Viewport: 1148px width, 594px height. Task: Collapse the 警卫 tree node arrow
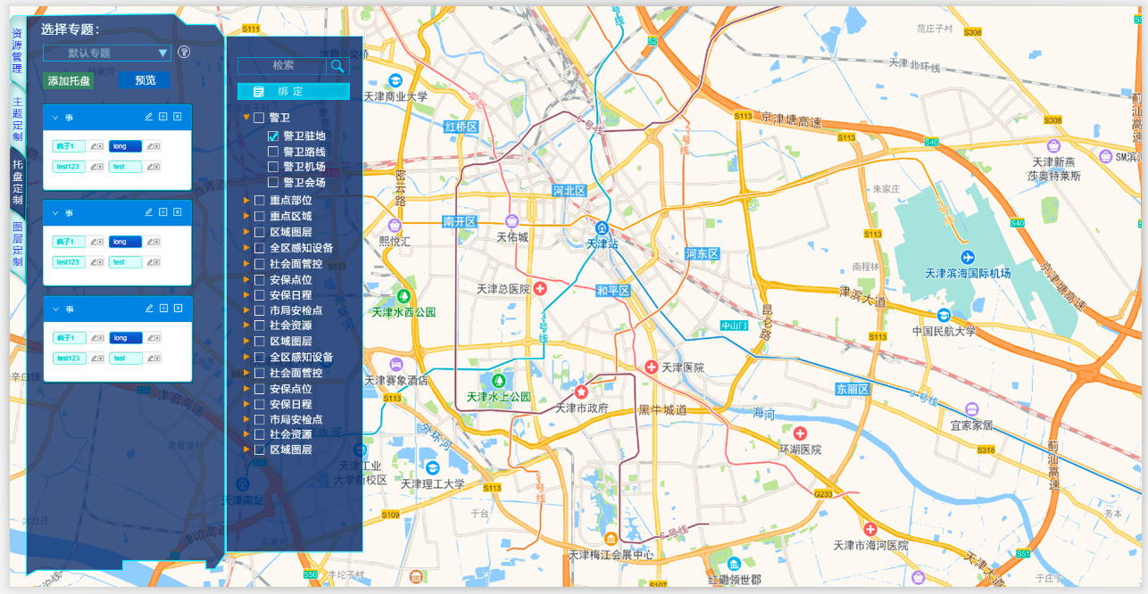point(246,118)
